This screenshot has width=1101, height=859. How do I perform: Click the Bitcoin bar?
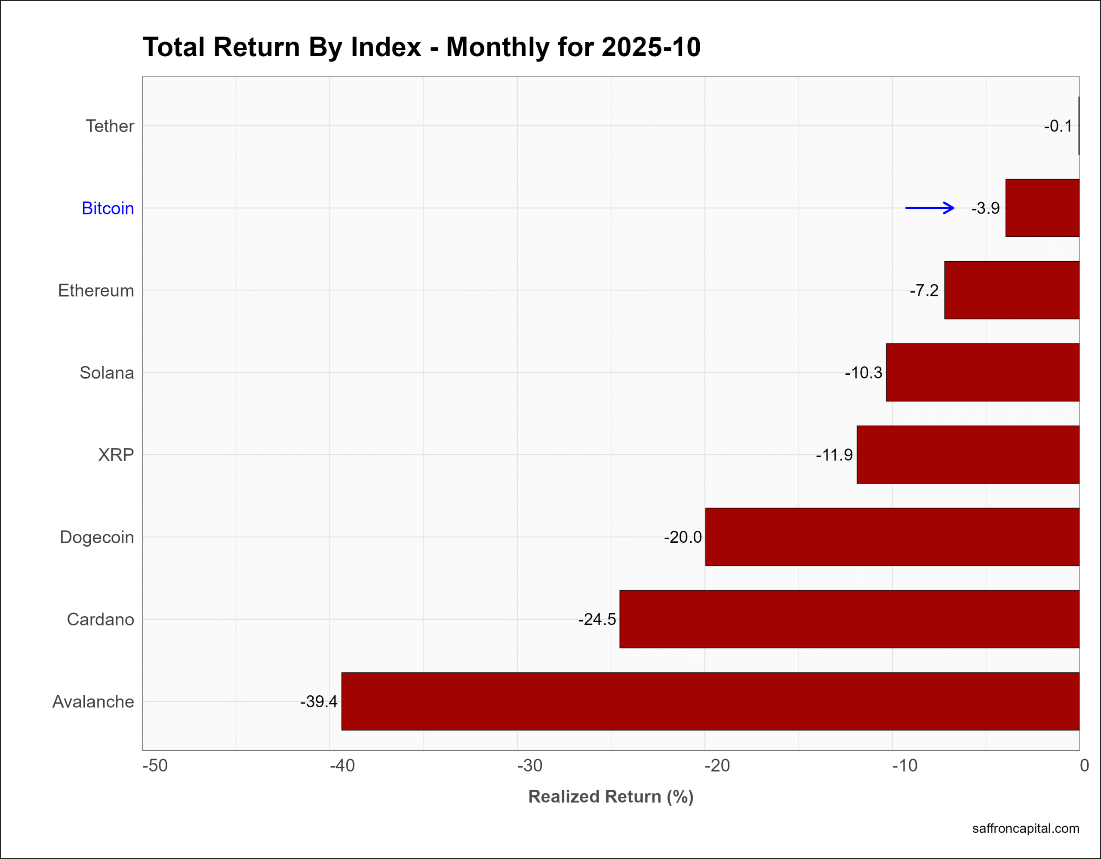pos(1042,208)
